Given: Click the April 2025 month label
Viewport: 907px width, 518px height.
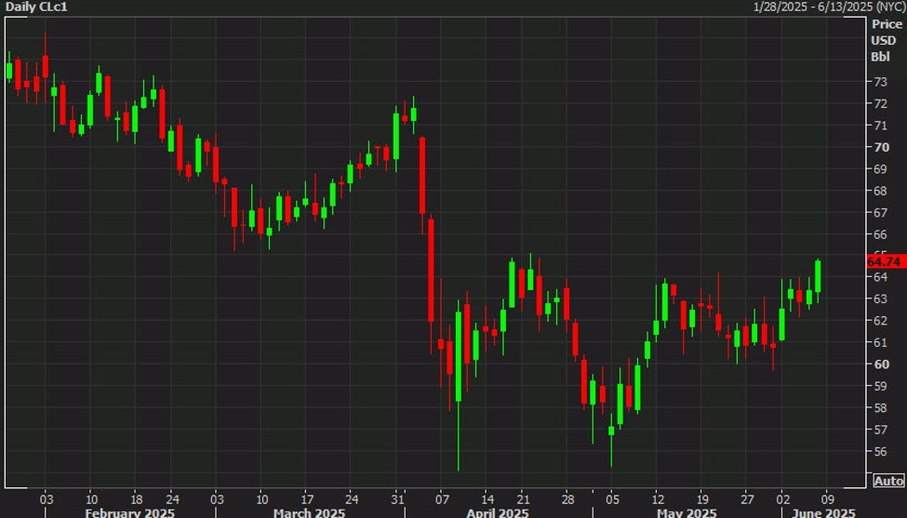Looking at the screenshot, I should (498, 512).
